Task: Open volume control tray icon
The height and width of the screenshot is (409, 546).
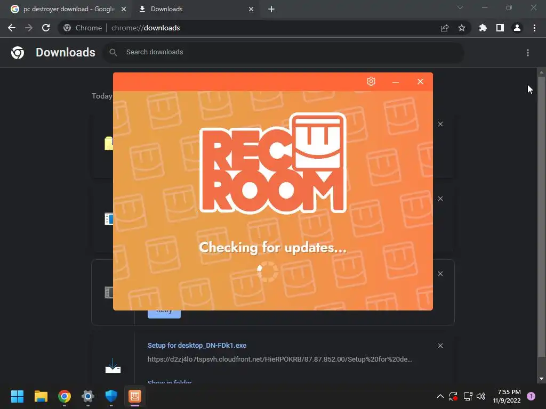Action: pyautogui.click(x=481, y=396)
